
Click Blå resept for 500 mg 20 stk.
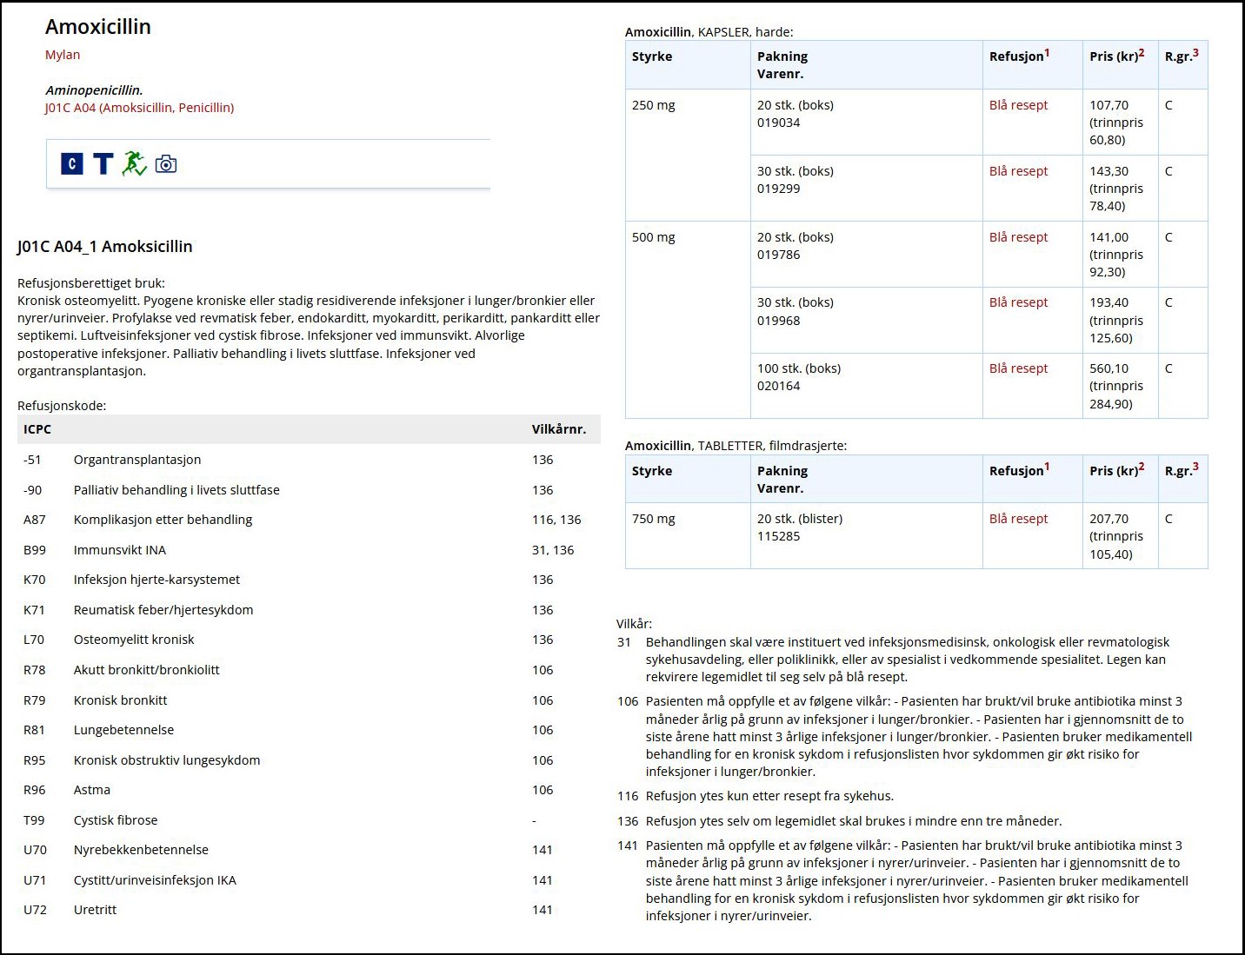1018,237
